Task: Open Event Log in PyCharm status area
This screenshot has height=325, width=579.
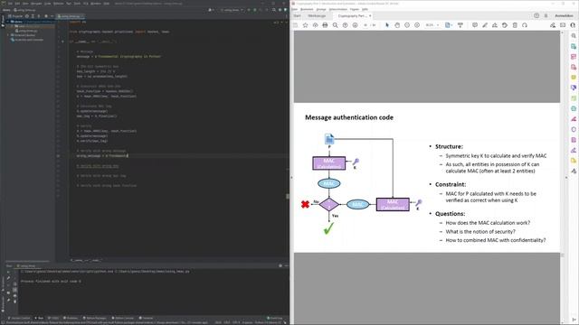Action: (x=275, y=318)
